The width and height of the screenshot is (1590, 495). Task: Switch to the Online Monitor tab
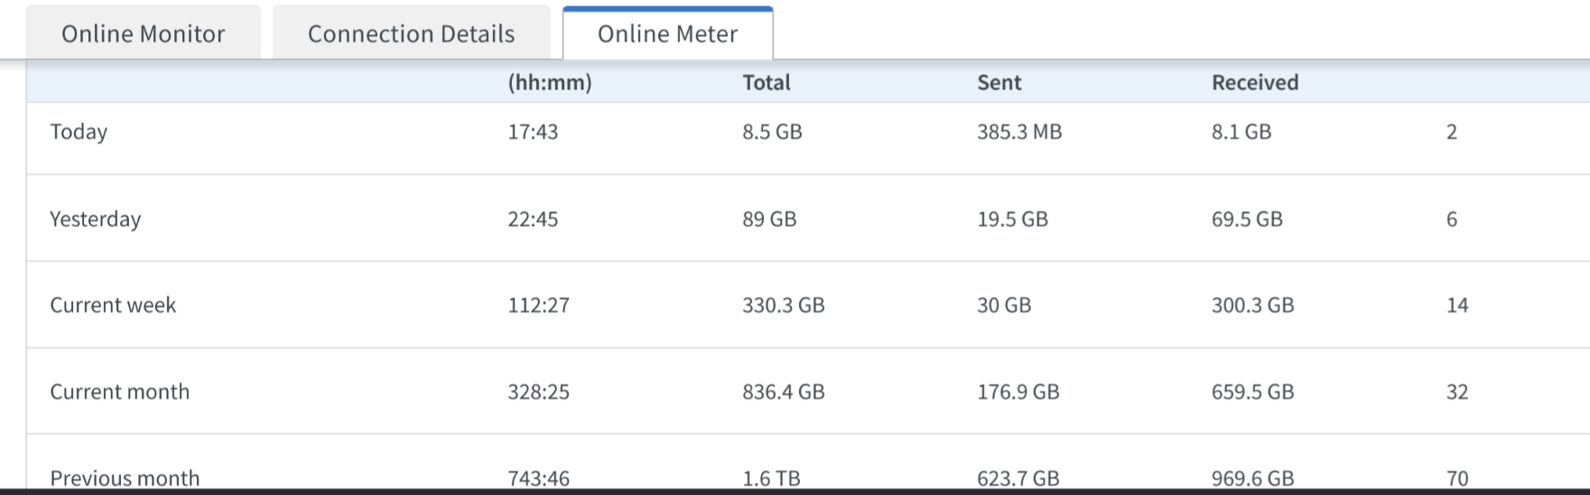(x=143, y=33)
